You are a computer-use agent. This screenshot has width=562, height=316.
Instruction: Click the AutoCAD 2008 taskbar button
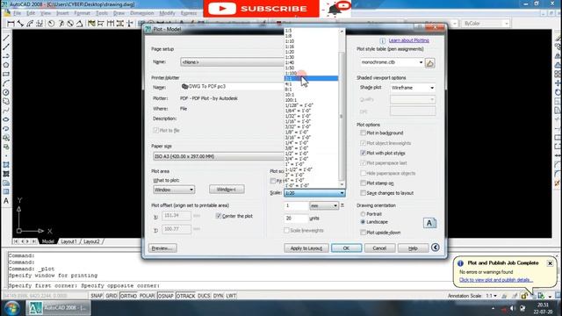58,308
